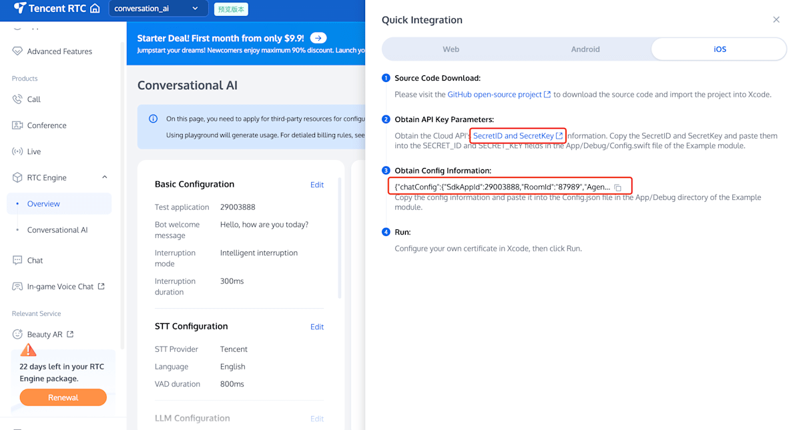Viewport: 801px width, 430px height.
Task: Click the Starter Deal banner headline
Action: coord(220,38)
